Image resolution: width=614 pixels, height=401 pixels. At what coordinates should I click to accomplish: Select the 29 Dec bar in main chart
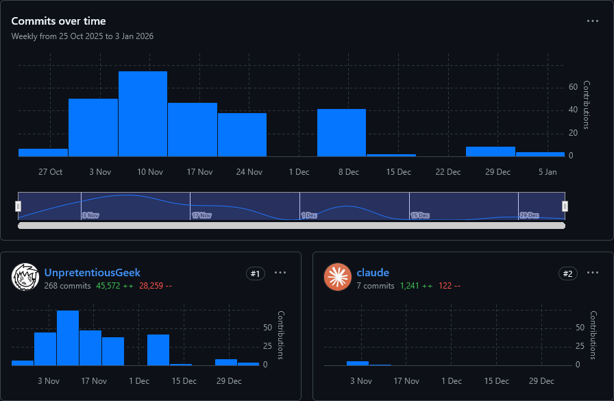[490, 151]
